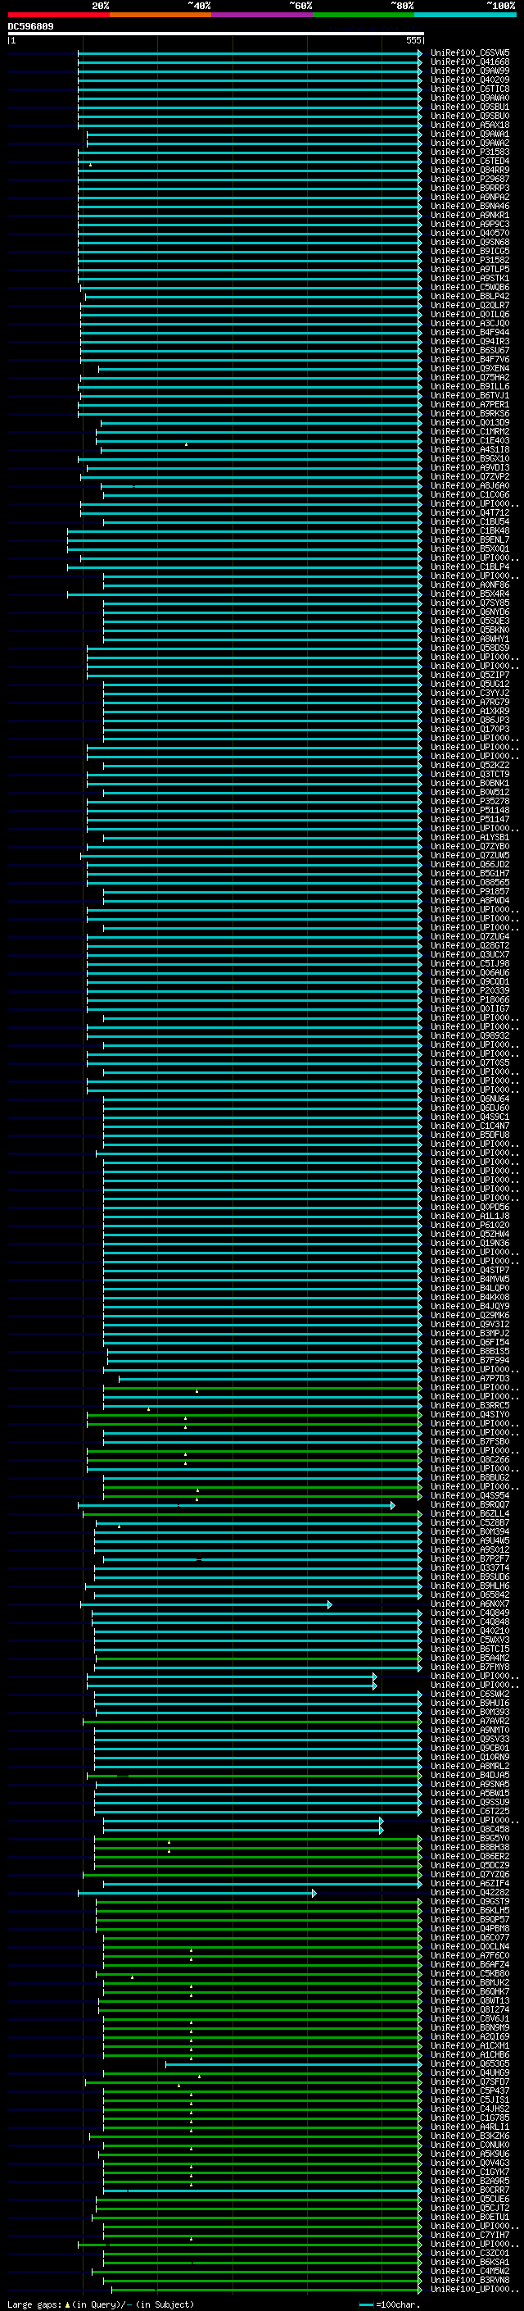This screenshot has height=2311, width=524.
Task: Select hit UniRef100_C1G785
Action: 470,2118
